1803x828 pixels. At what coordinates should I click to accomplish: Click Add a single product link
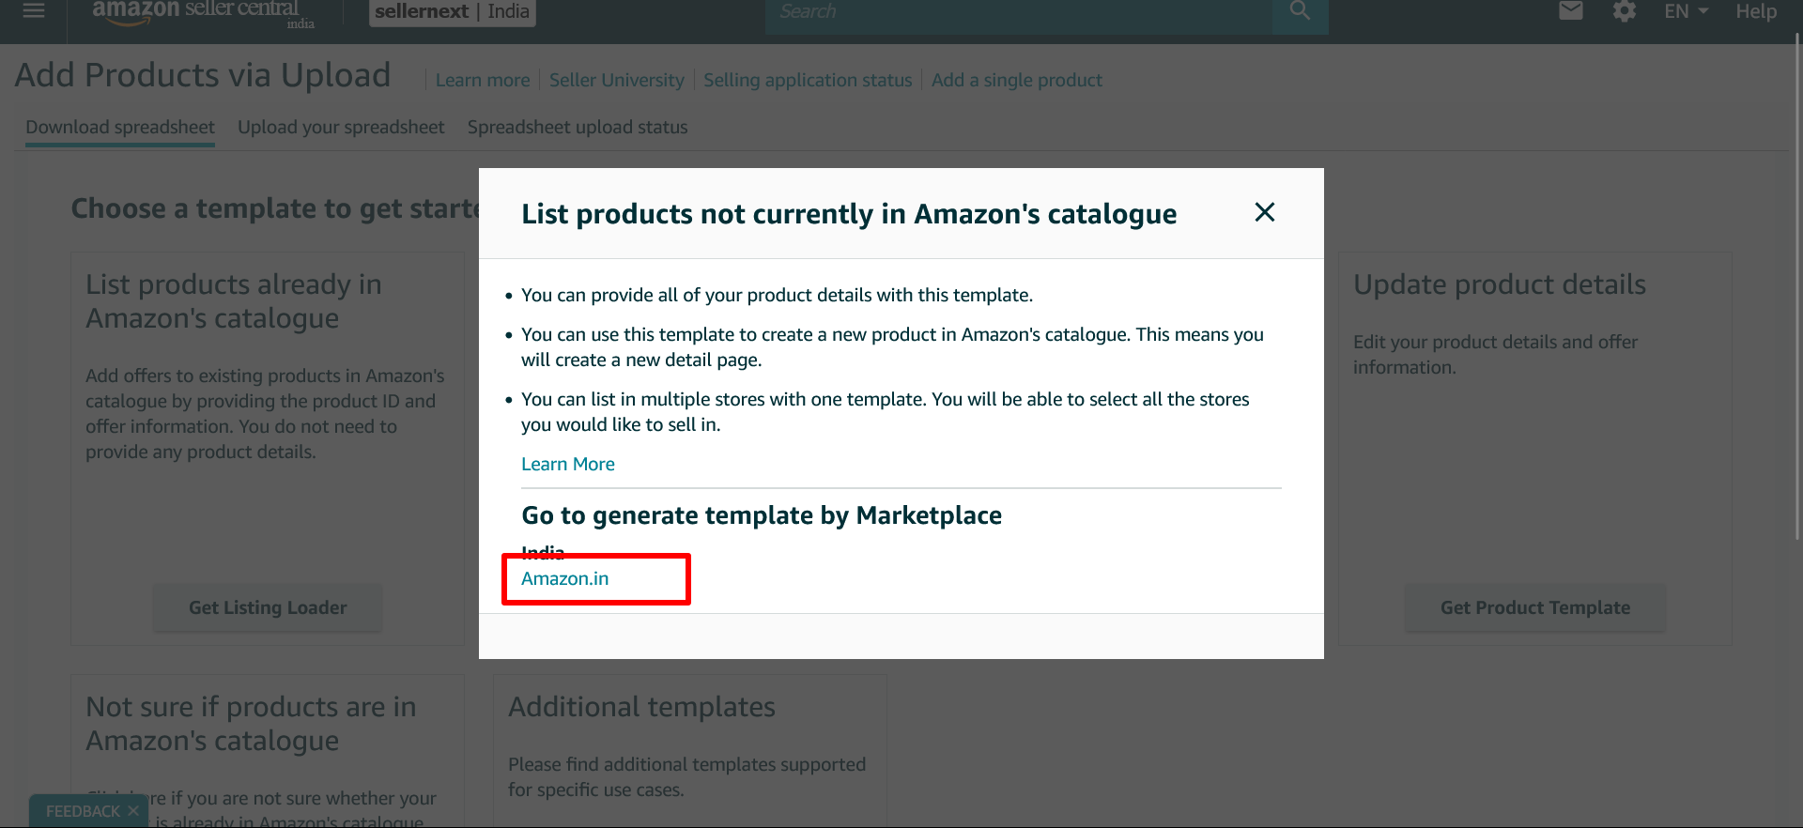pos(1017,80)
